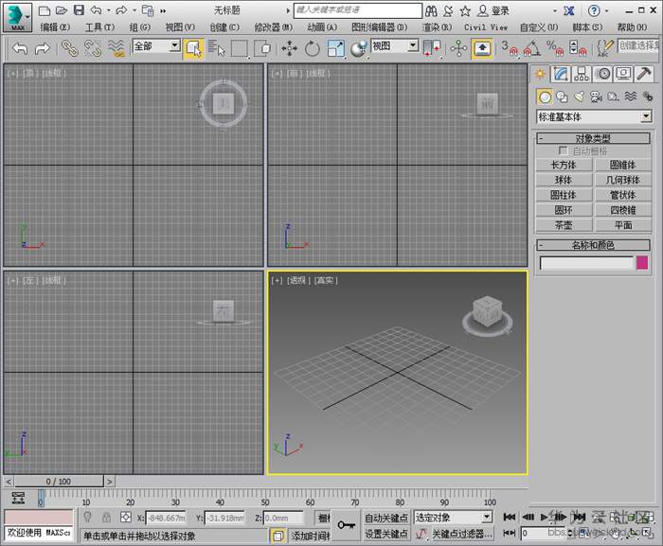The width and height of the screenshot is (663, 546).
Task: Click the 圆柱体 cylinder button
Action: coord(564,195)
